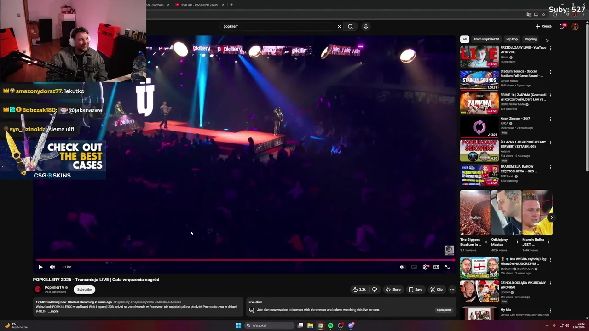
Task: Run the search with the magnifier button
Action: coord(350,26)
